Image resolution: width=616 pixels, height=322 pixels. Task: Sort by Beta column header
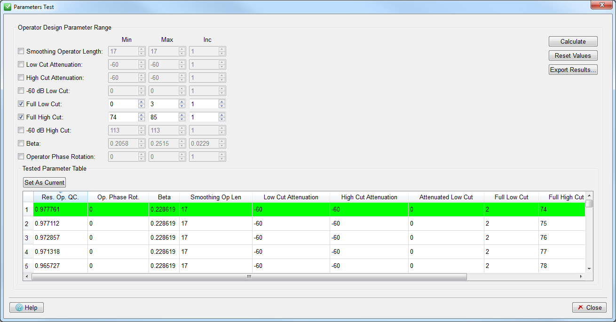164,197
